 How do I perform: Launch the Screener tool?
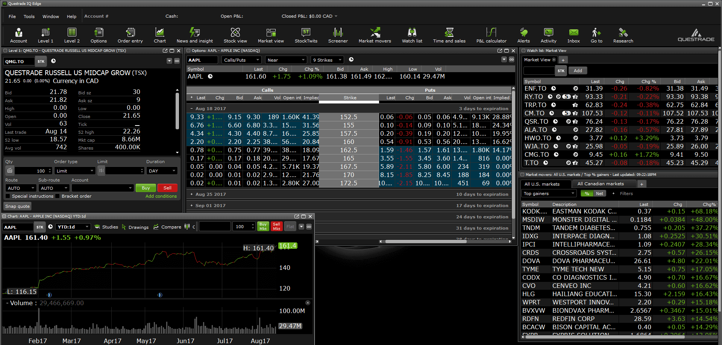[x=338, y=35]
